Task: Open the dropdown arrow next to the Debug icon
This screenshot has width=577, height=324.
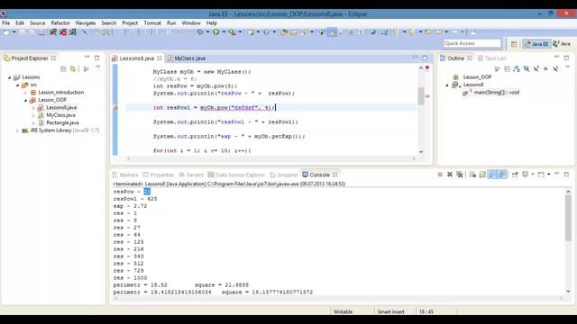Action: click(x=207, y=32)
